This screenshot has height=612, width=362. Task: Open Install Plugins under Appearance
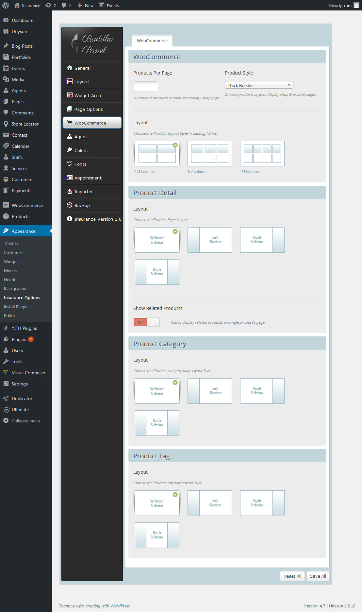tap(17, 307)
